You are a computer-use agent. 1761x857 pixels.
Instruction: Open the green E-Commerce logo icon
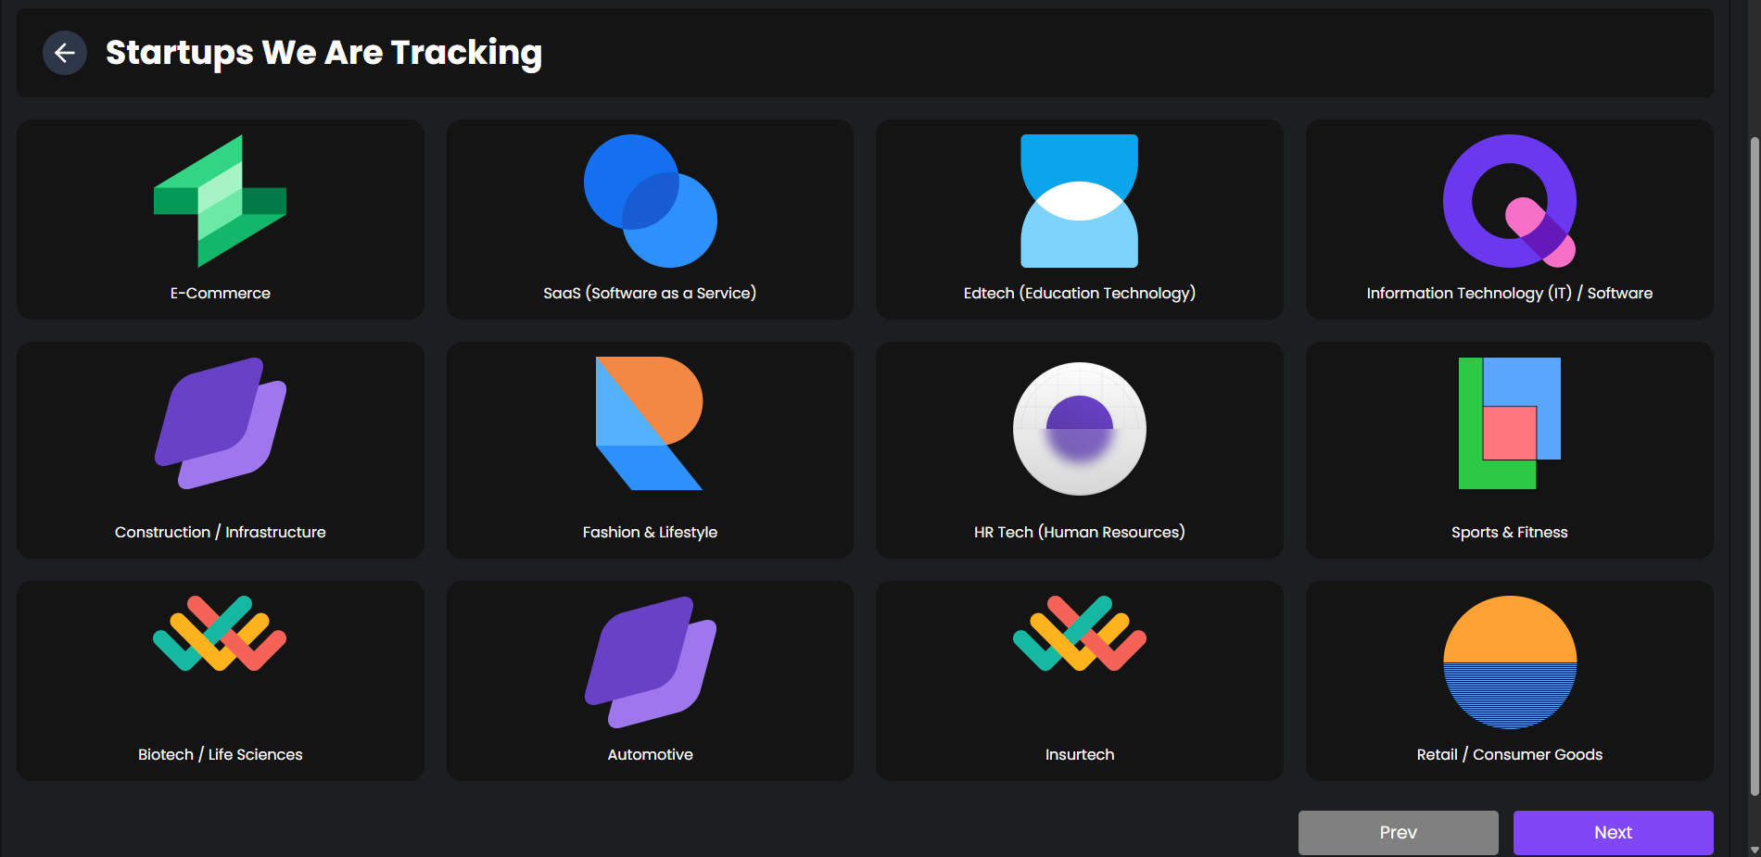[x=220, y=201]
